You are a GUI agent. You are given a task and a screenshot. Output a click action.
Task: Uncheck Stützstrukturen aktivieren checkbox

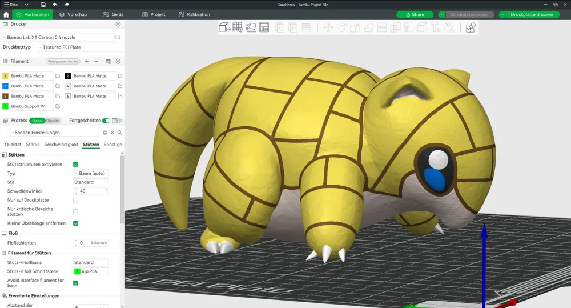pyautogui.click(x=76, y=165)
